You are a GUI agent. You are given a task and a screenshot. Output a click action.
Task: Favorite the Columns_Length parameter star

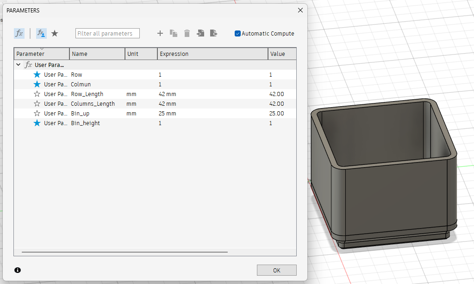[x=37, y=104]
